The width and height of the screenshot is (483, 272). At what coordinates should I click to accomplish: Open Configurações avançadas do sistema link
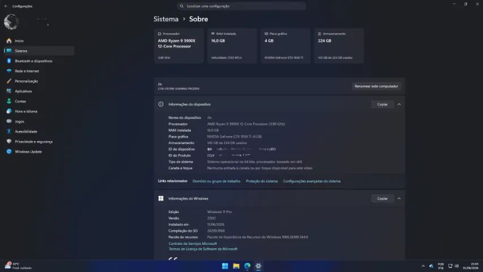312,181
